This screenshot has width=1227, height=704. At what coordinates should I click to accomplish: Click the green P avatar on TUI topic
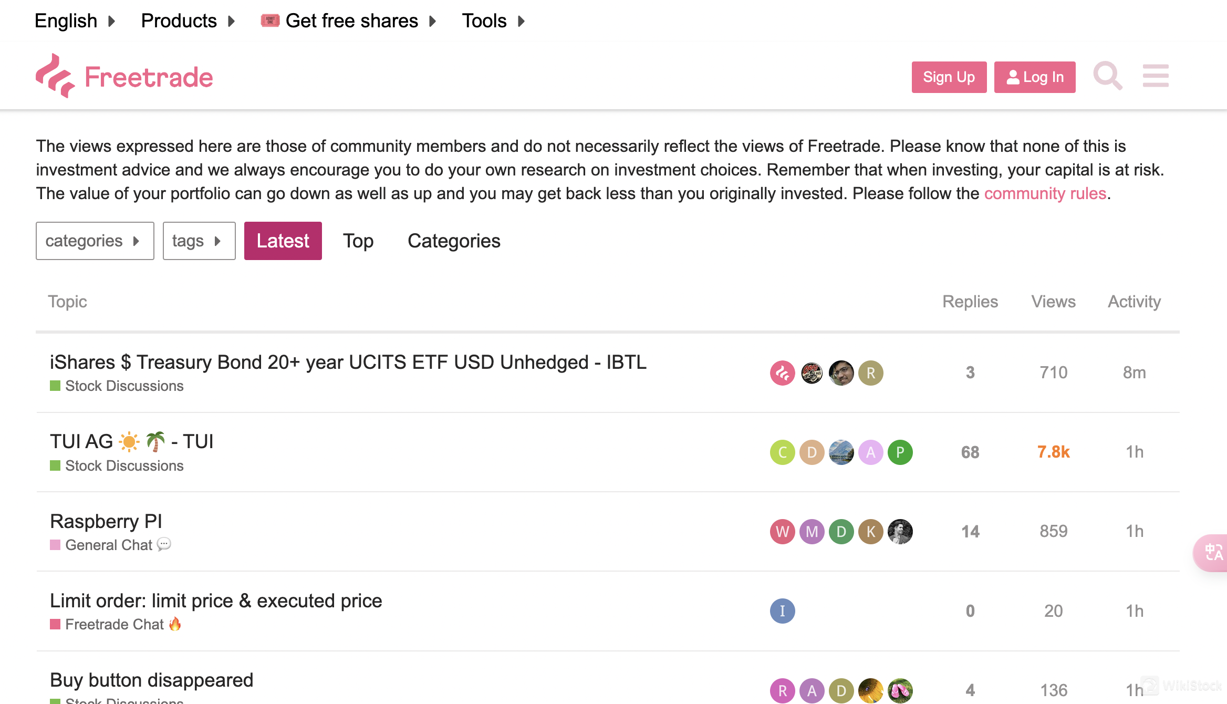click(x=900, y=452)
